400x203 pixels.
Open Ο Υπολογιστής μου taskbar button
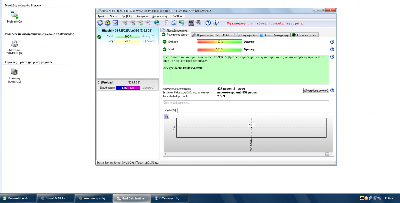click(x=169, y=198)
